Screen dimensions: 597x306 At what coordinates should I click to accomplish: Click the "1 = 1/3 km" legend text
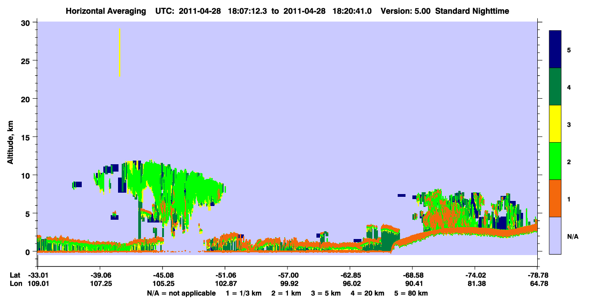coord(244,293)
